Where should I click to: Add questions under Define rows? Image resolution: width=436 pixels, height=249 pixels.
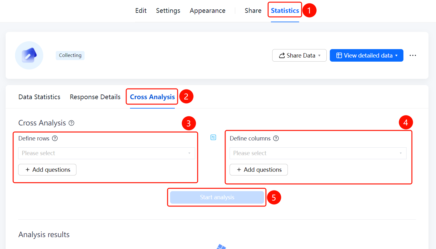[47, 170]
